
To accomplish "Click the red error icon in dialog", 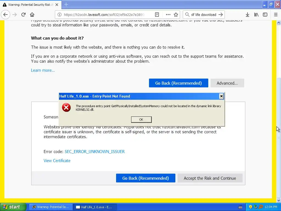I will pyautogui.click(x=66, y=107).
